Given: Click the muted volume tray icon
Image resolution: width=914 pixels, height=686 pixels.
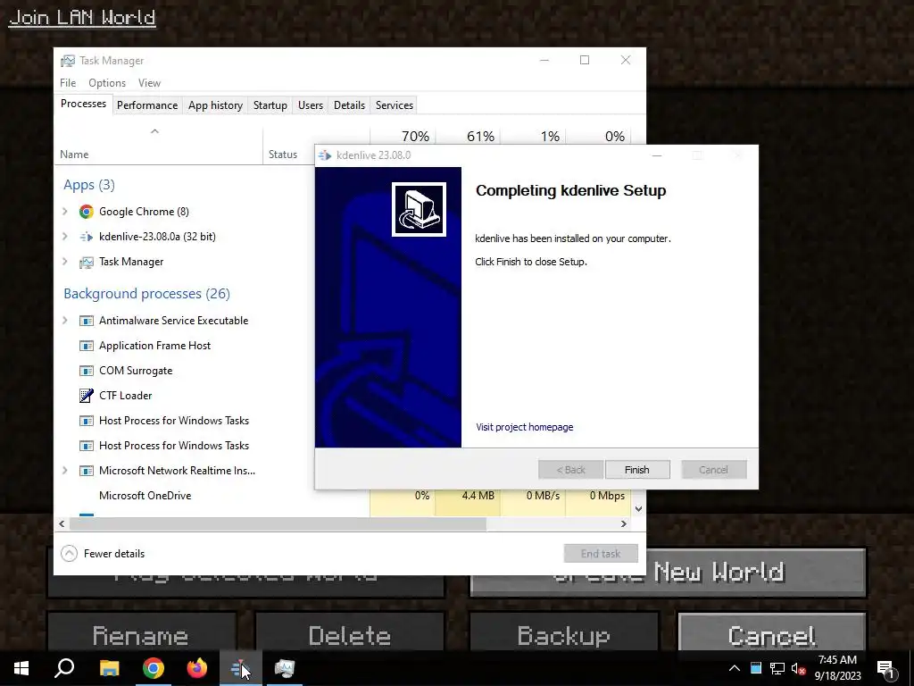Looking at the screenshot, I should [x=798, y=668].
